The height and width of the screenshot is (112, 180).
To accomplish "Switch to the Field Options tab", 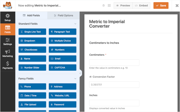I will pos(64,15).
